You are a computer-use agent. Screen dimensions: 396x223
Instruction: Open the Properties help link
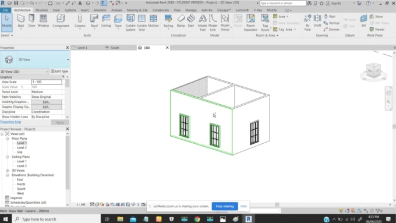click(x=10, y=122)
